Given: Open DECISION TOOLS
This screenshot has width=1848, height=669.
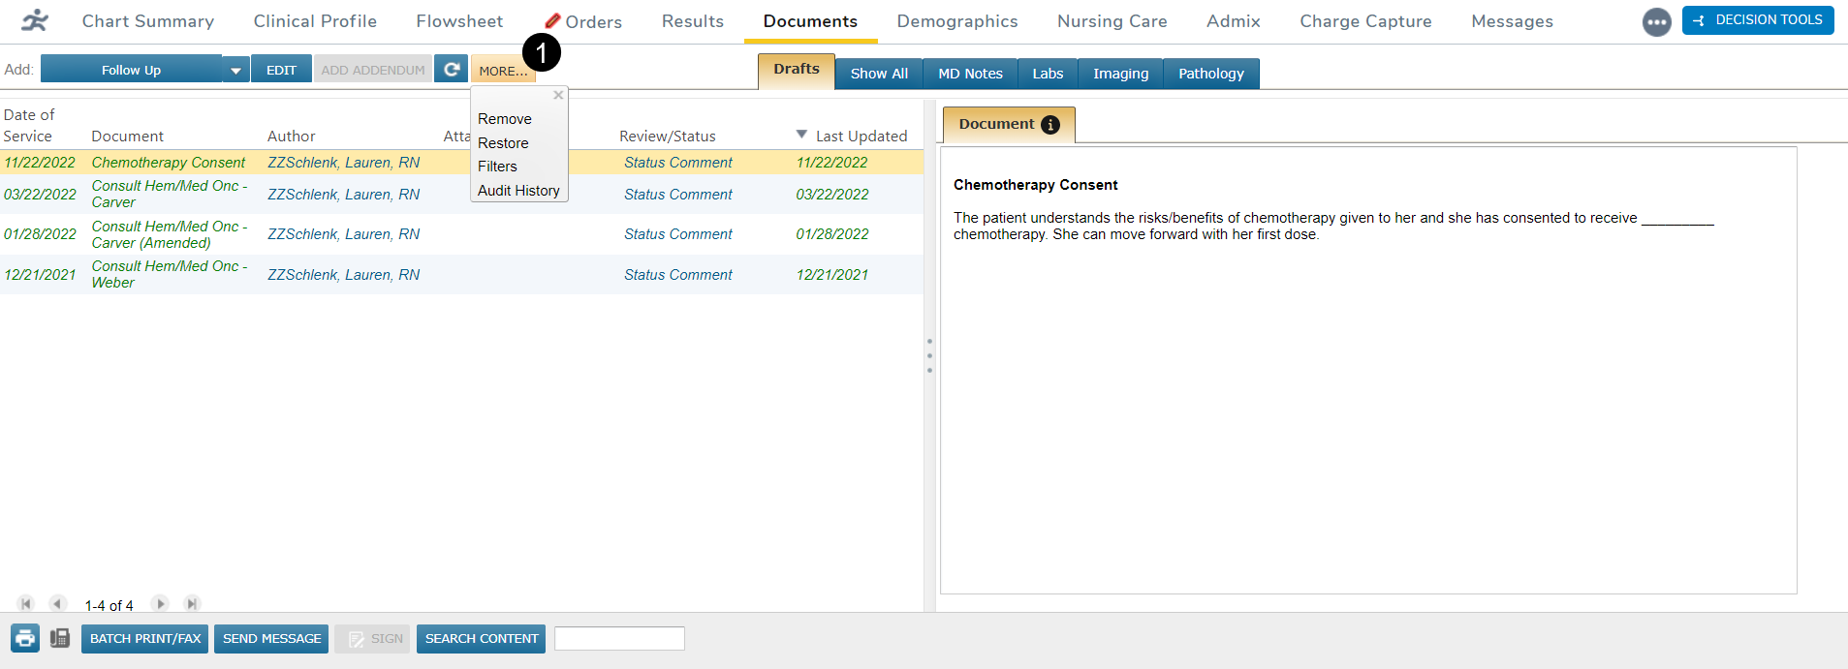Looking at the screenshot, I should point(1757,20).
